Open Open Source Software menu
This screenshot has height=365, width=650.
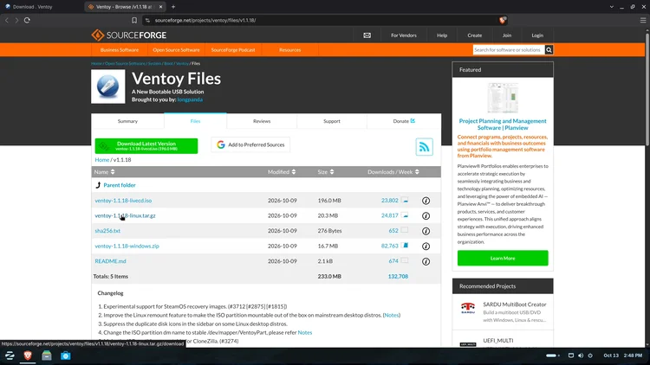(x=176, y=49)
